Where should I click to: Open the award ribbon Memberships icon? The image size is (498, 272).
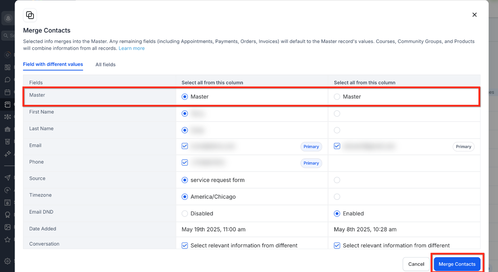[7, 215]
